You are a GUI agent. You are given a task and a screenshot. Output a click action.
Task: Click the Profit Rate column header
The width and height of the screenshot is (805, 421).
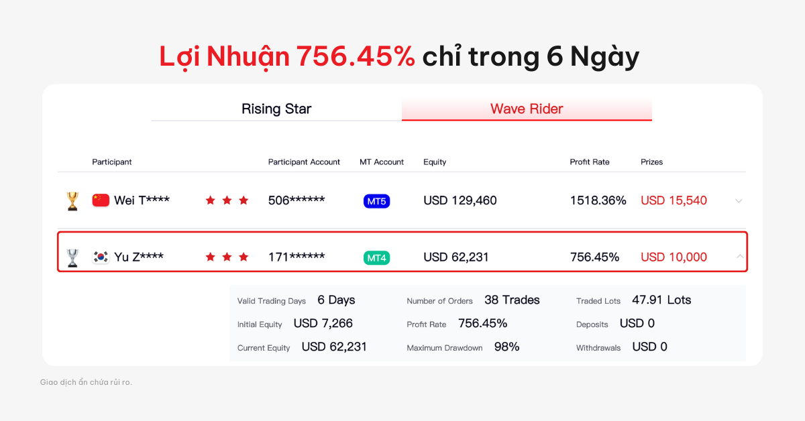(590, 162)
